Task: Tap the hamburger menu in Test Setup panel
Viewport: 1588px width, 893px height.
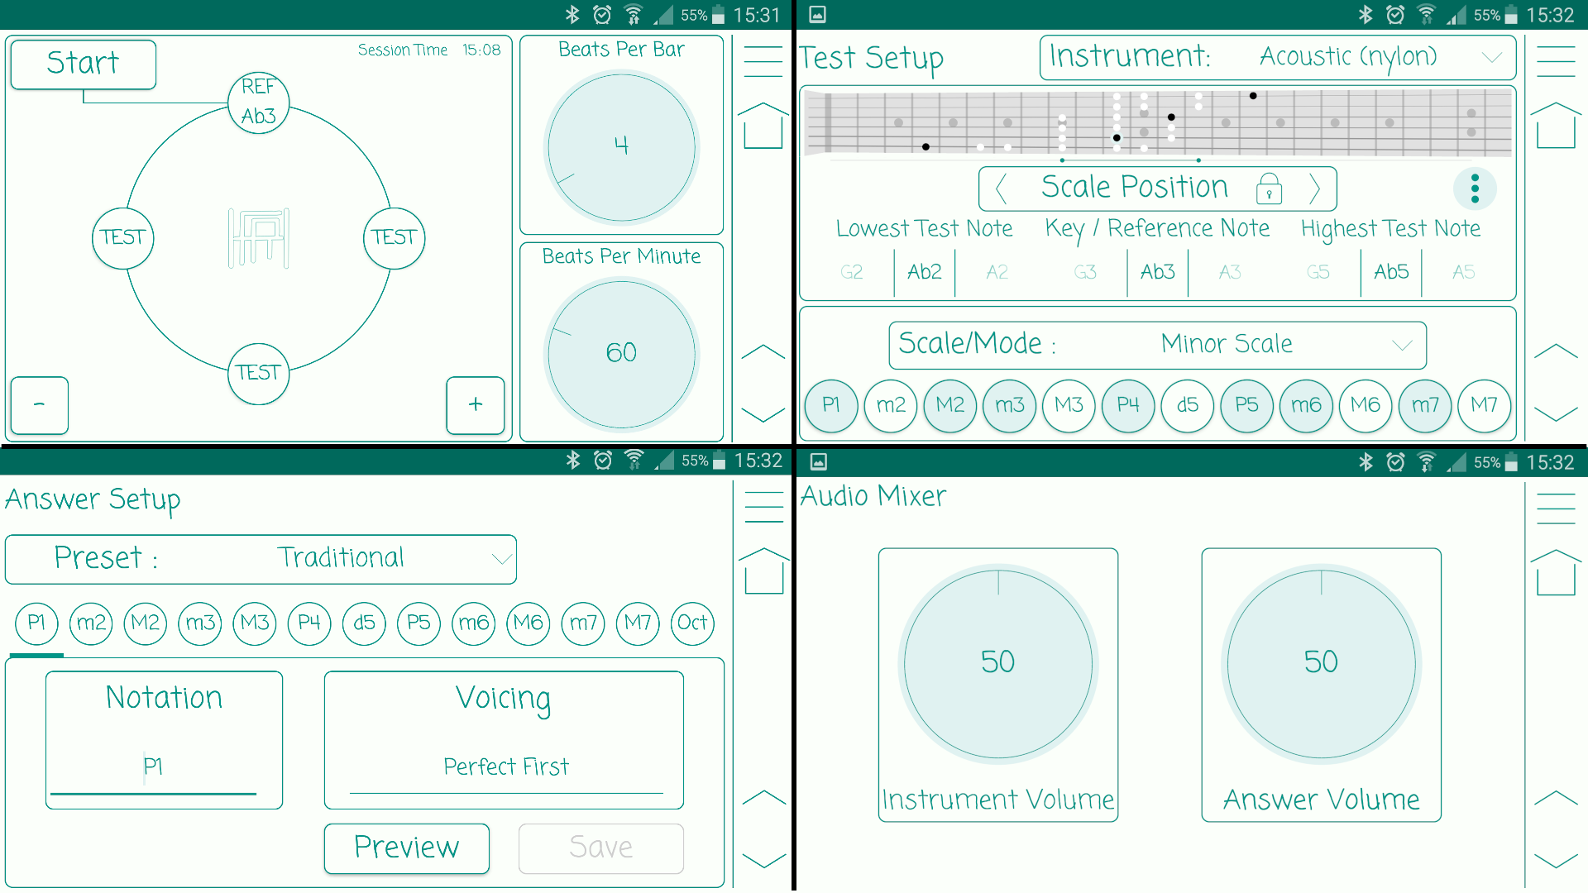Action: point(1555,61)
